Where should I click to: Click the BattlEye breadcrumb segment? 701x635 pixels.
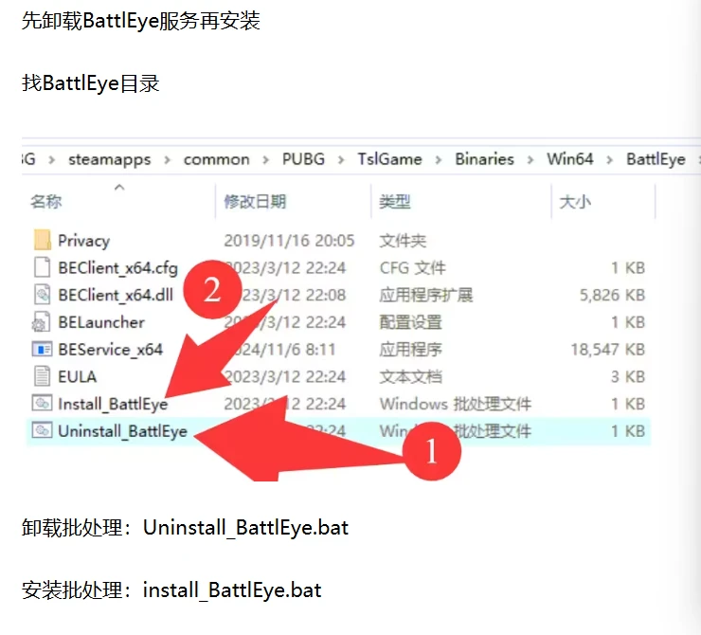click(656, 159)
